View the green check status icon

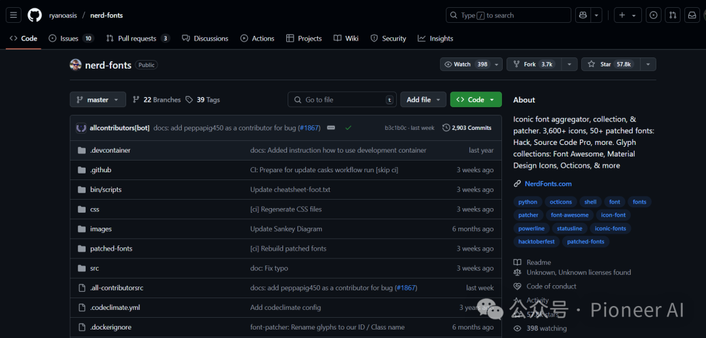point(348,128)
